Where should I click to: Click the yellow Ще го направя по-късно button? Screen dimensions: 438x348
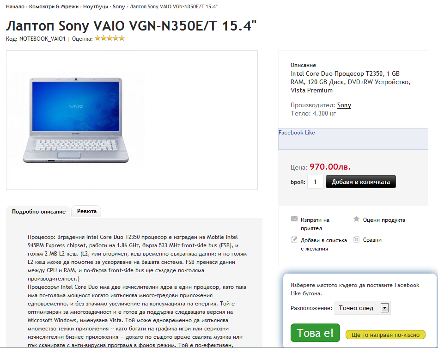[x=385, y=335]
